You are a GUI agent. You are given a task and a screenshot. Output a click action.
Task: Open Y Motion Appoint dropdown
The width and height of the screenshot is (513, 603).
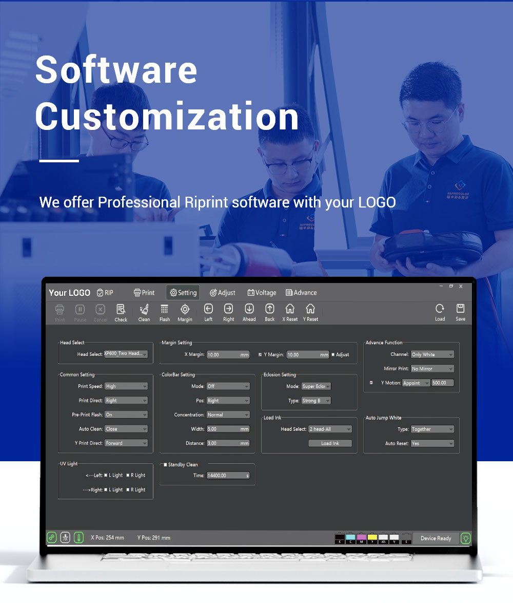(416, 383)
